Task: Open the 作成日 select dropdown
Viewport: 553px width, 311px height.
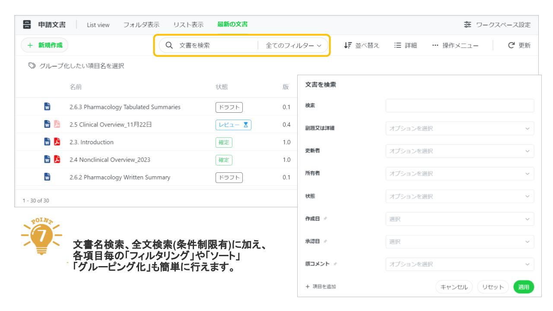Action: [460, 219]
